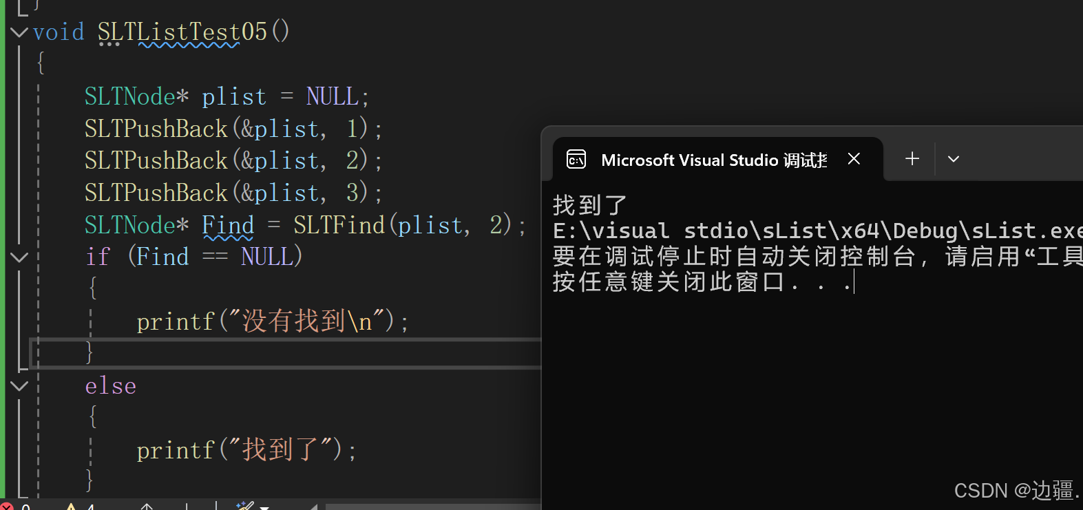1083x510 pixels.
Task: Click the suggestion dots under SLTListTest05
Action: tap(109, 44)
